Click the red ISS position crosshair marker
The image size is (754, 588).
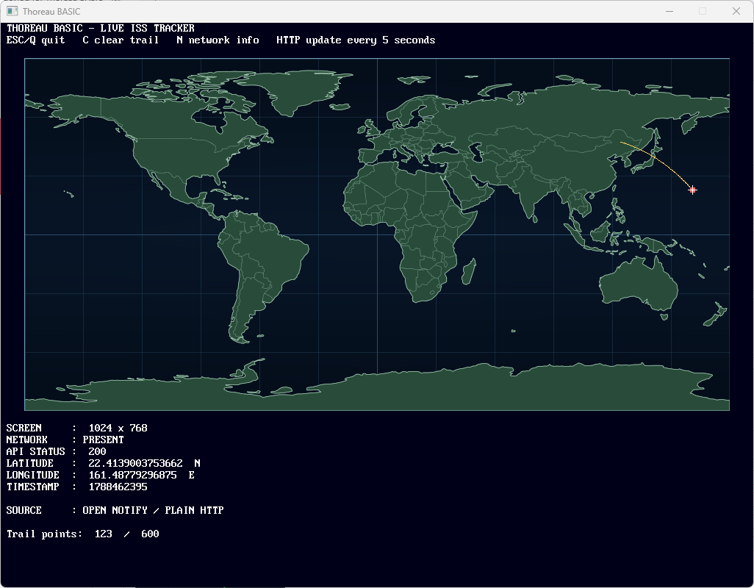coord(692,190)
